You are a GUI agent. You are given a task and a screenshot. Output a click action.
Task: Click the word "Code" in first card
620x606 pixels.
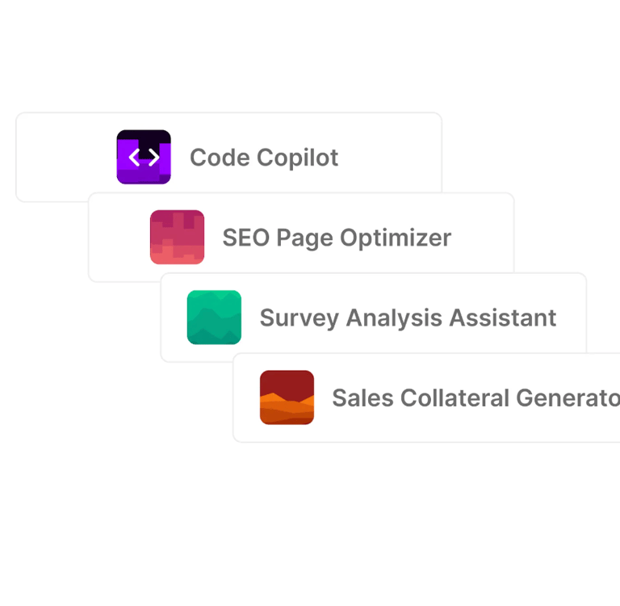coord(220,158)
